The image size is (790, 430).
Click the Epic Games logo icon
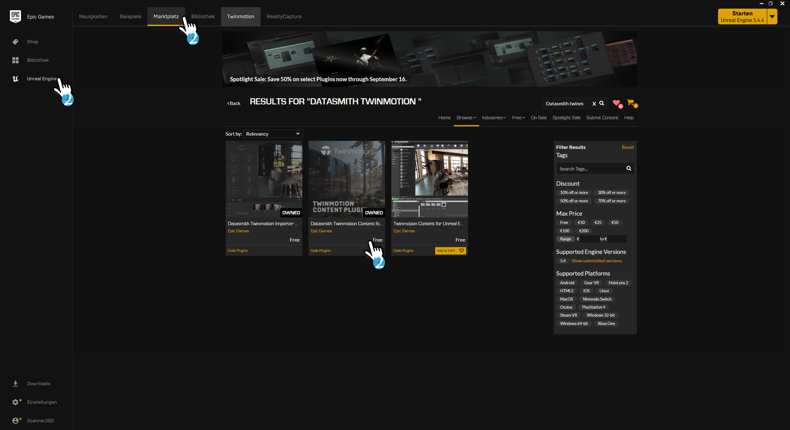(x=15, y=16)
